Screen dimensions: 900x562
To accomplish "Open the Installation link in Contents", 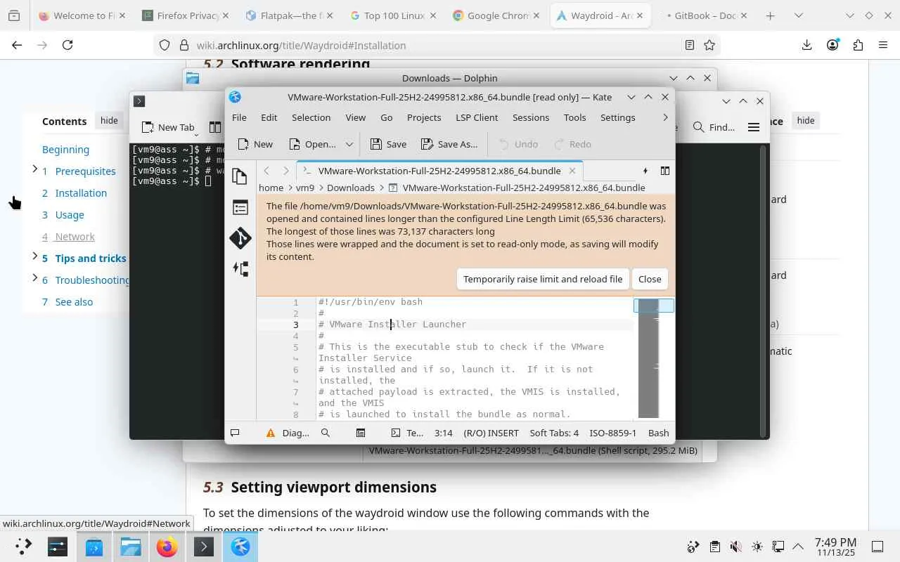I will (81, 193).
